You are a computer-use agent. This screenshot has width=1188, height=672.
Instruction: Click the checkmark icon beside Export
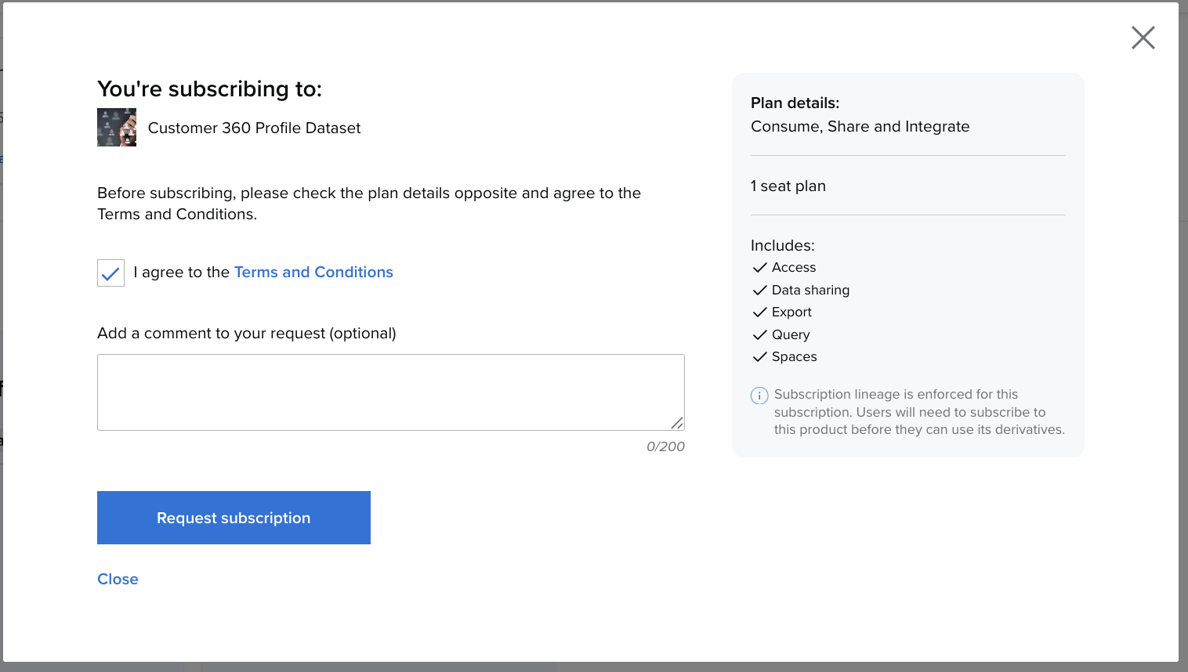[x=759, y=313]
